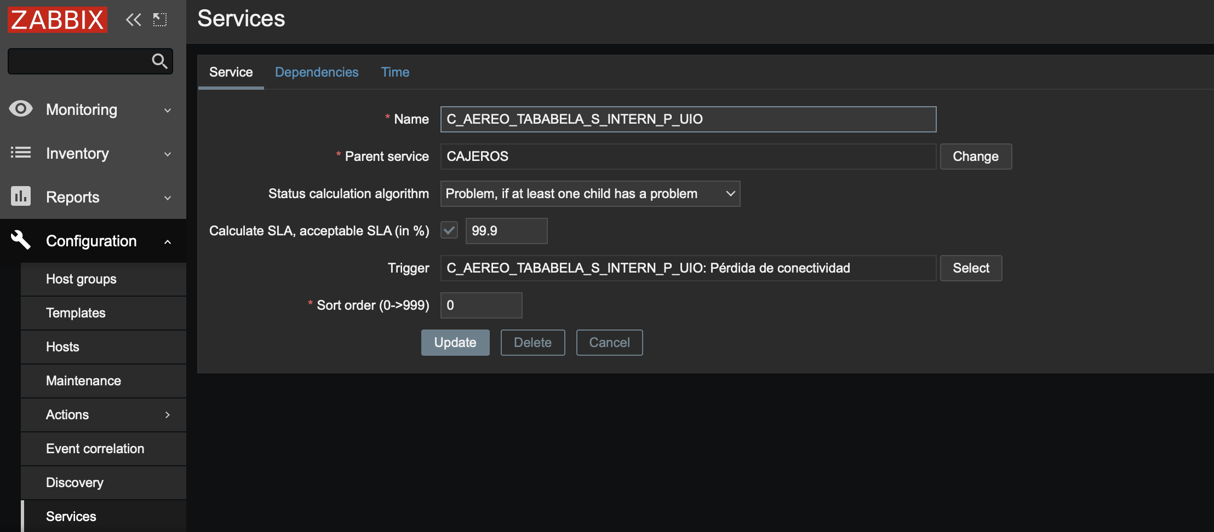The width and height of the screenshot is (1214, 532).
Task: Click the Zabbix logo
Action: point(57,20)
